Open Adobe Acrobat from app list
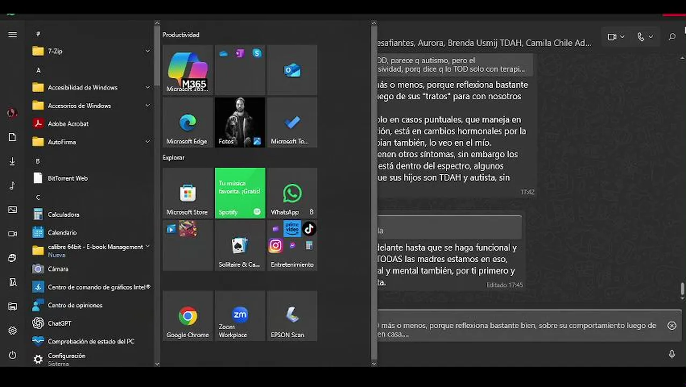This screenshot has height=387, width=686. tap(91, 124)
